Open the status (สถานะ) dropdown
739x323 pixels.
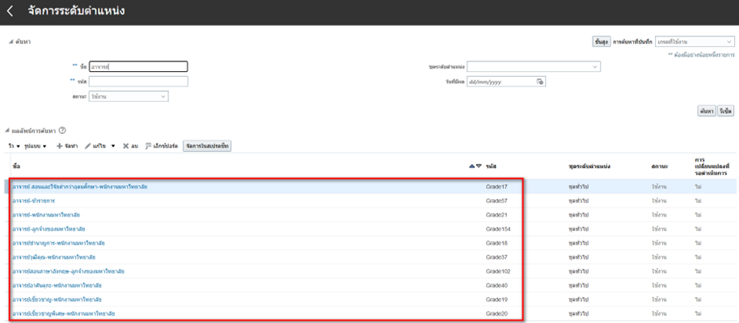129,97
